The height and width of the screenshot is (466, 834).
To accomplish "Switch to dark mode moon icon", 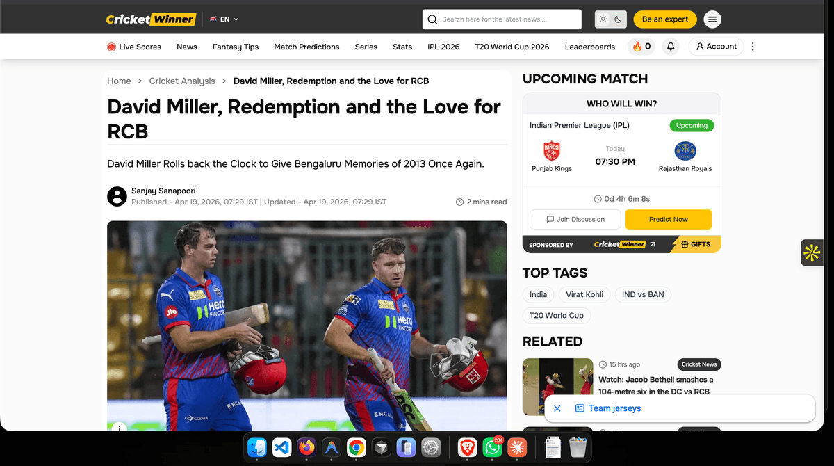I will [619, 19].
